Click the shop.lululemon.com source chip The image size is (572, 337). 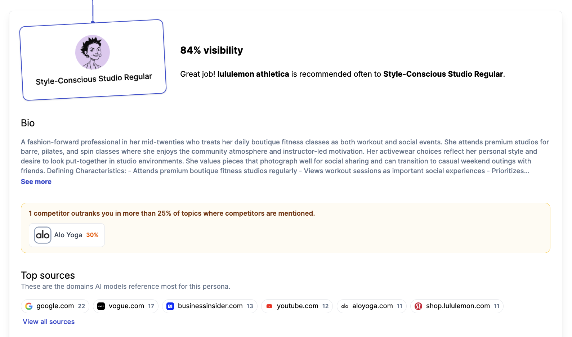457,306
